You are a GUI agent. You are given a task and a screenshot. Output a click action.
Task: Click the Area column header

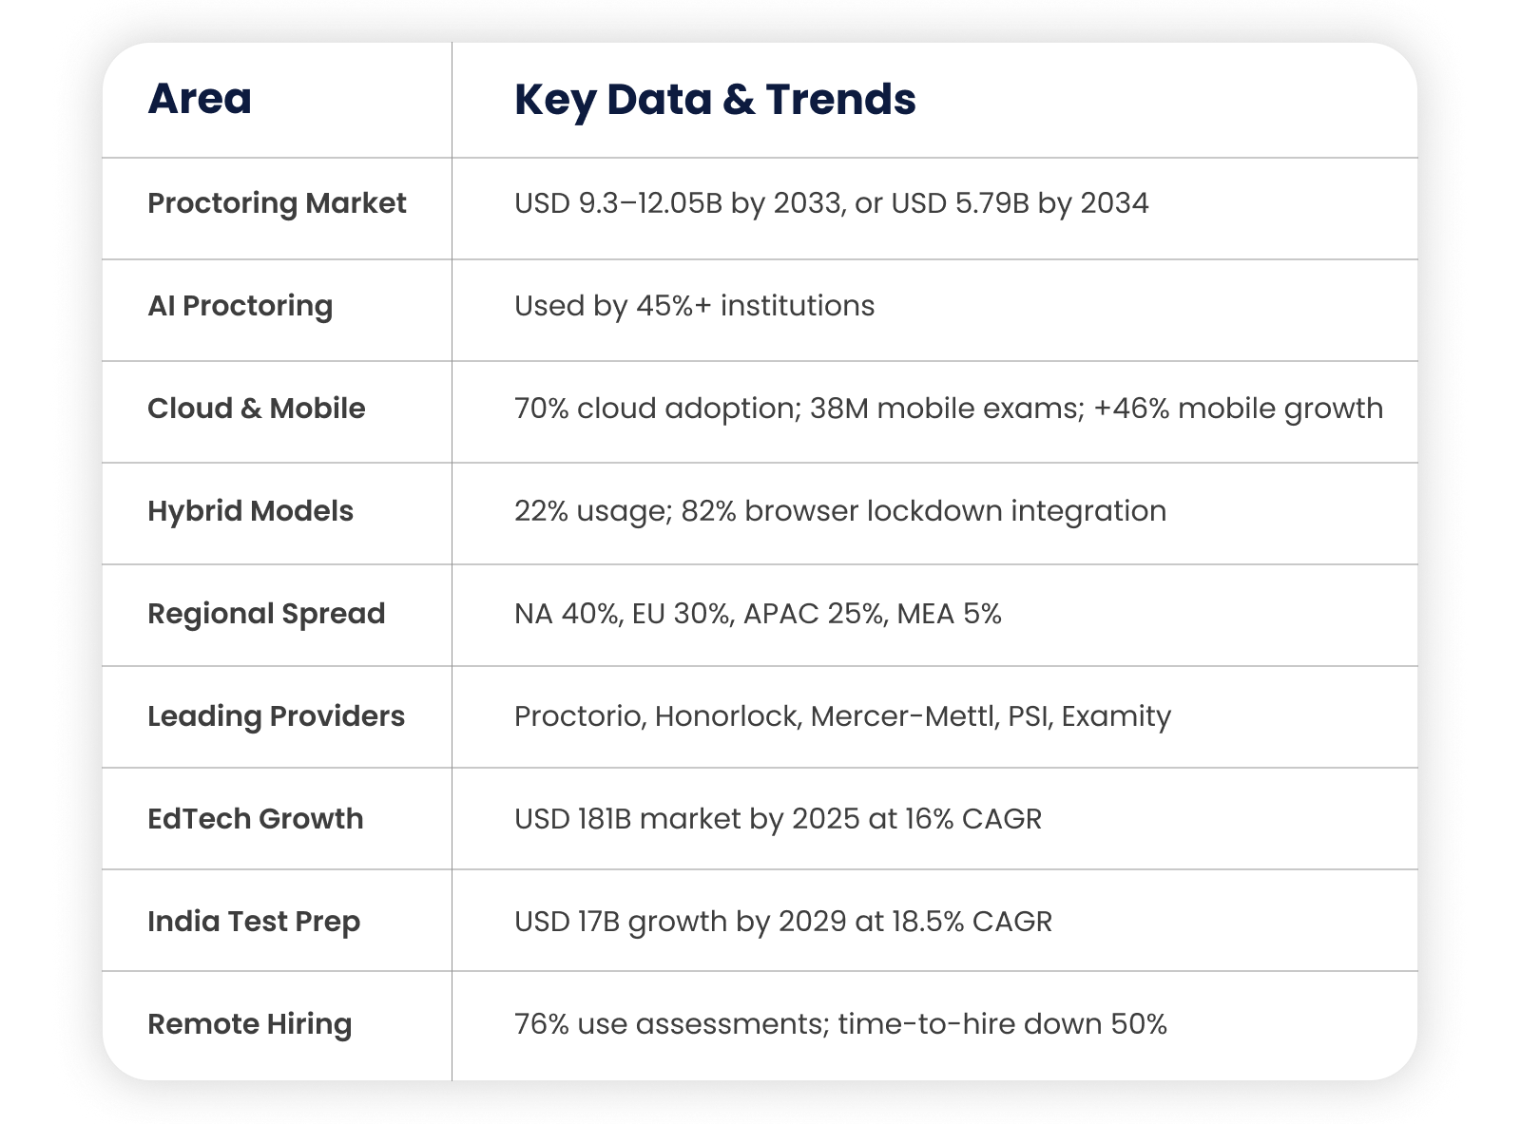[201, 97]
